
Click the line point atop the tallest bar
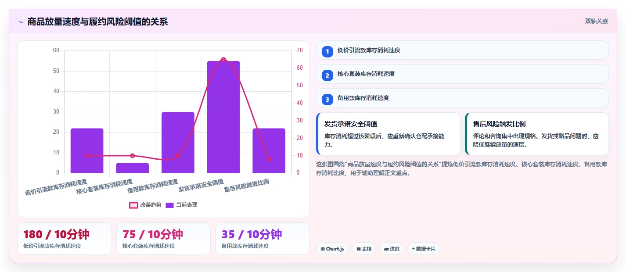pos(223,60)
